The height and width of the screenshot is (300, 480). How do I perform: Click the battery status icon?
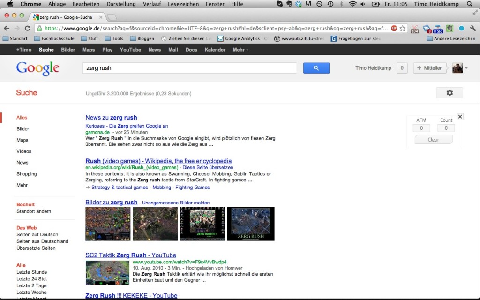375,4
